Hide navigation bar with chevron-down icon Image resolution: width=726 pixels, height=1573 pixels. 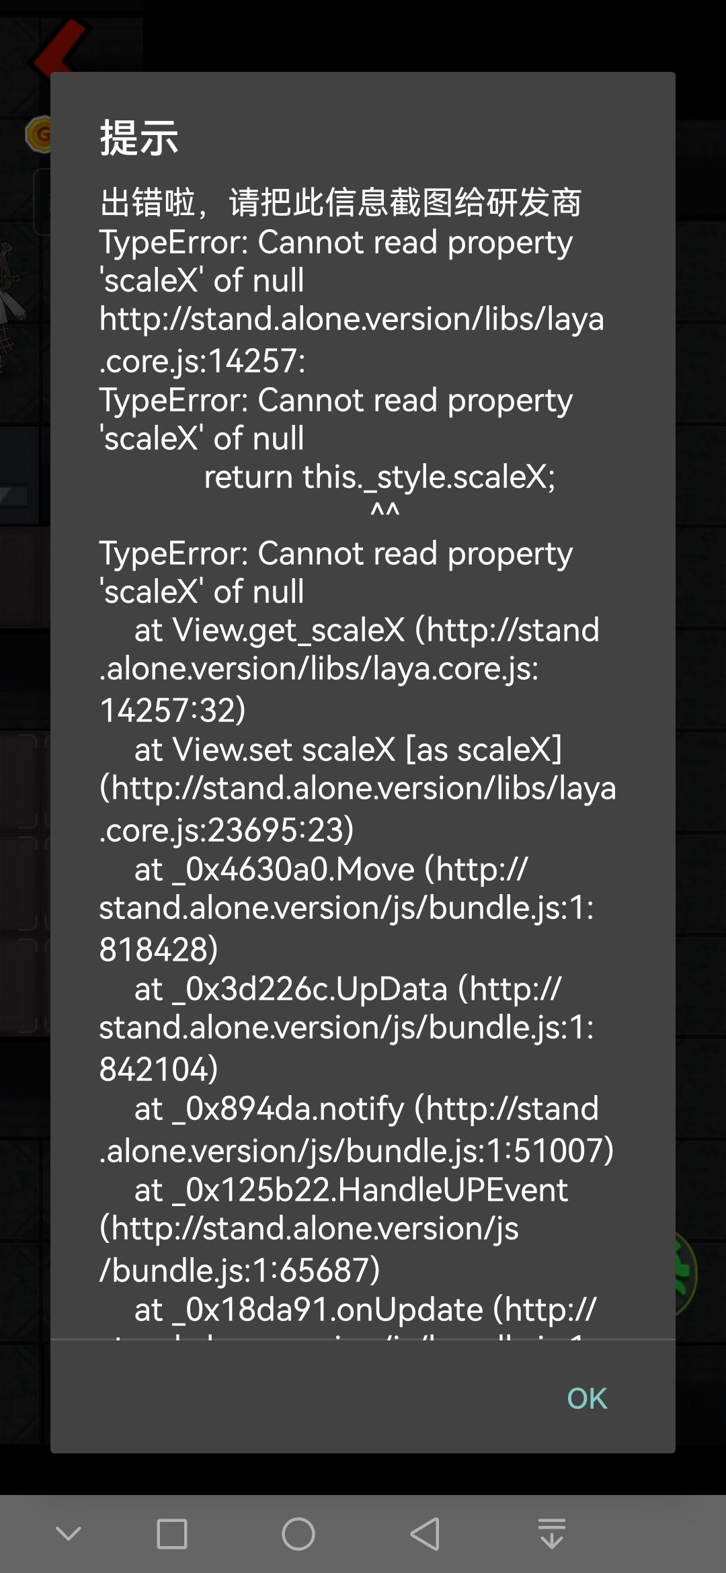coord(68,1534)
